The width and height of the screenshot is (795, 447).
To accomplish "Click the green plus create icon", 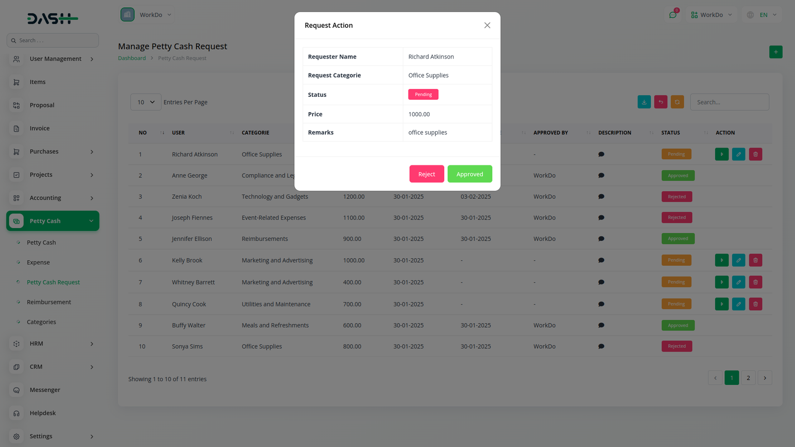I will pos(776,52).
